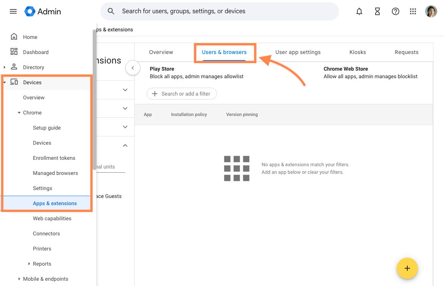This screenshot has height=286, width=444.
Task: Open the Google apps grid
Action: pyautogui.click(x=413, y=11)
